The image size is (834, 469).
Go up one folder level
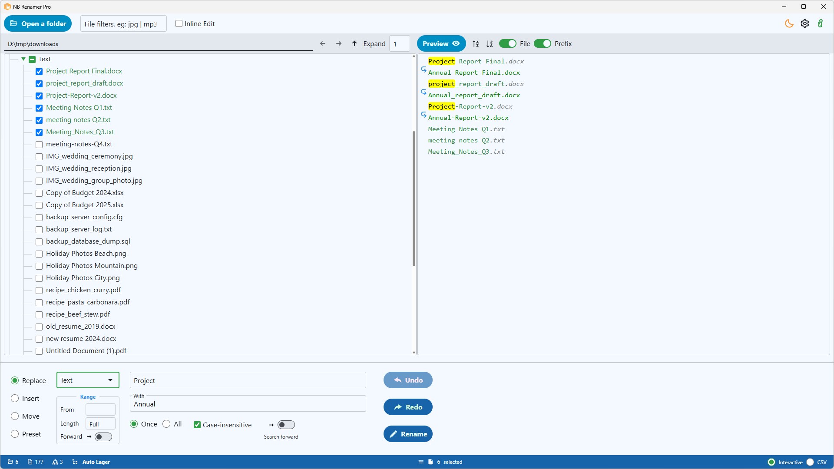click(x=354, y=44)
